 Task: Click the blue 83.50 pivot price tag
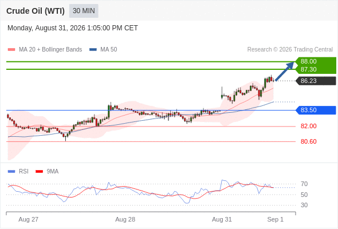coord(316,110)
